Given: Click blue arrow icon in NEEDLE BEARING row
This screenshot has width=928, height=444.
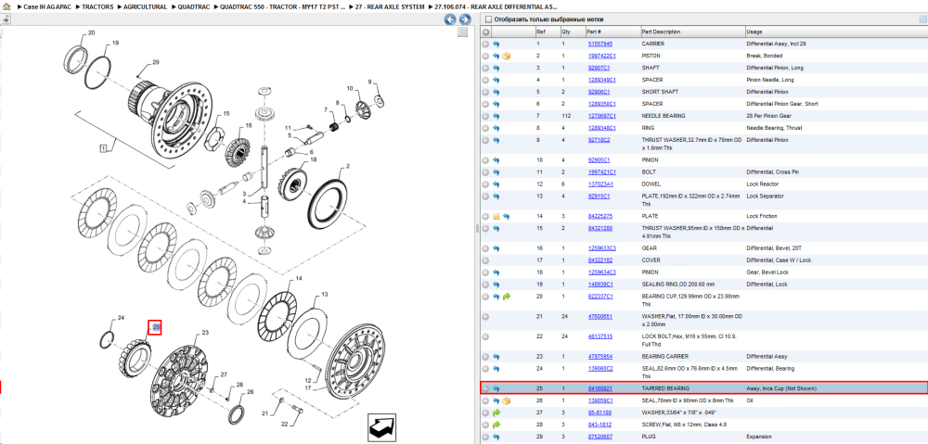Looking at the screenshot, I should (496, 116).
